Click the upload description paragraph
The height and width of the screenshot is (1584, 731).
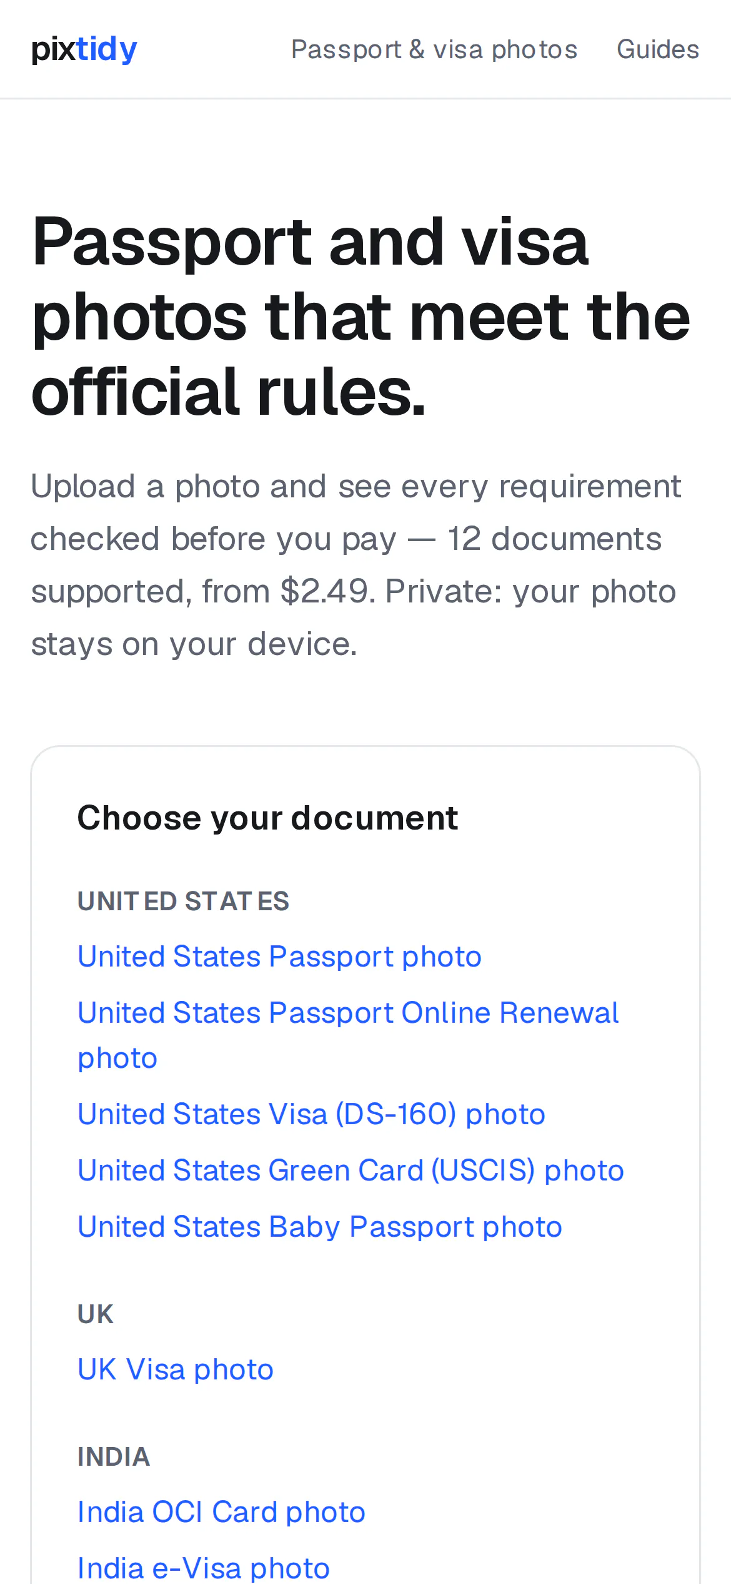[356, 565]
